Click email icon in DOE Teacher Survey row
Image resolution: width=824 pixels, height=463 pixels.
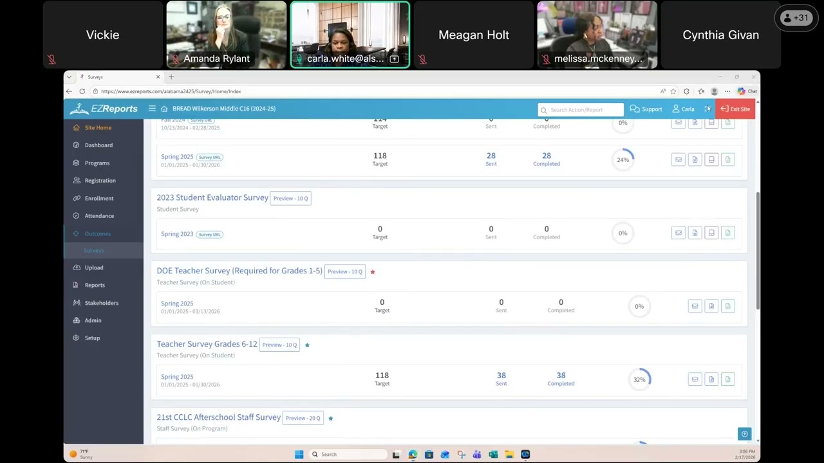[695, 306]
